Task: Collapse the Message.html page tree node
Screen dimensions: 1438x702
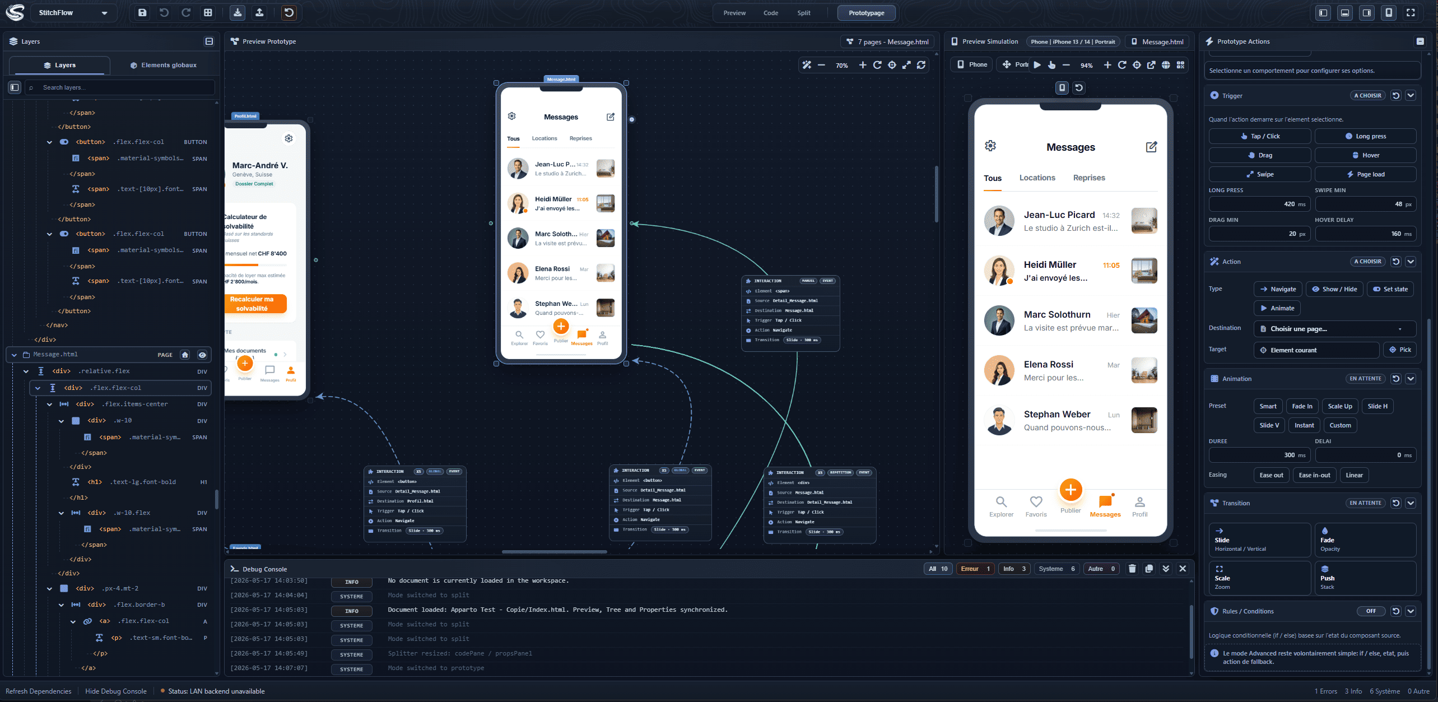Action: [14, 355]
